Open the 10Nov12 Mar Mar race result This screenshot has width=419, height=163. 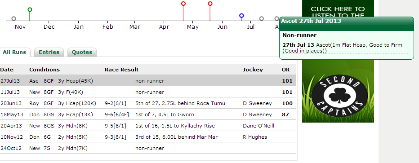176,137
